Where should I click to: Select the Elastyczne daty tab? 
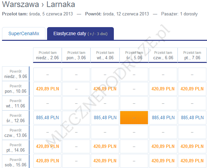80,34
